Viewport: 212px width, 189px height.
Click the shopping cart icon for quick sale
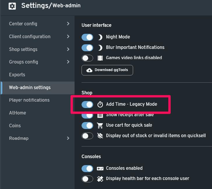pos(100,125)
